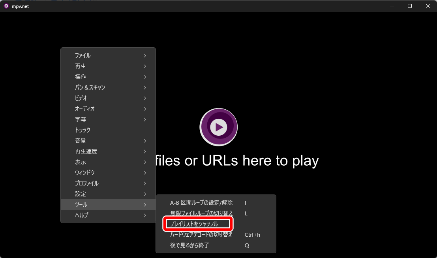Viewport: 437px width, 258px height.
Task: Open the 字幕 menu item
Action: coord(108,119)
